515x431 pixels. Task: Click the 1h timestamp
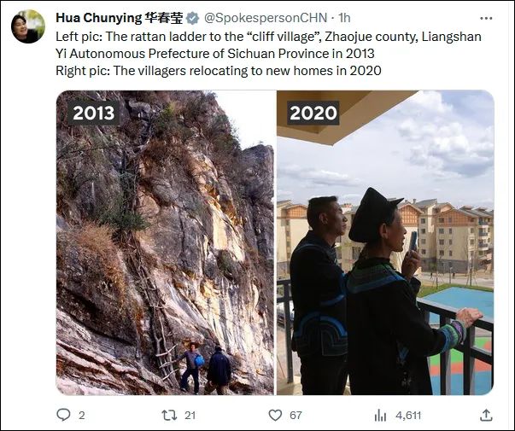point(345,18)
